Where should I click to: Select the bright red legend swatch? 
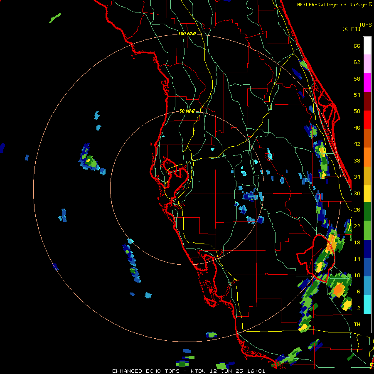(x=367, y=120)
